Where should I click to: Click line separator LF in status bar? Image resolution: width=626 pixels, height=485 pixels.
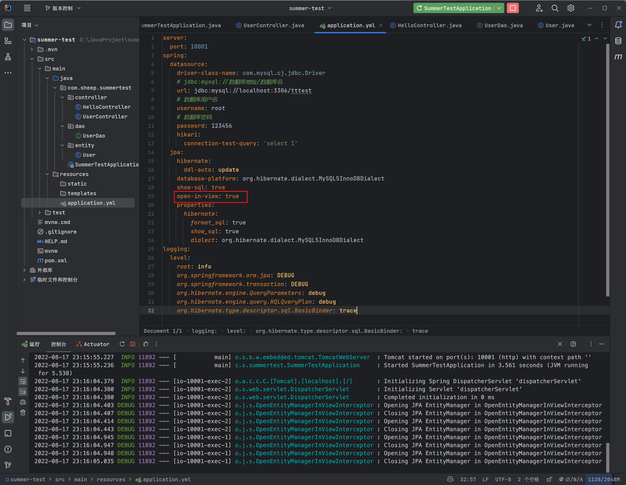pyautogui.click(x=485, y=479)
